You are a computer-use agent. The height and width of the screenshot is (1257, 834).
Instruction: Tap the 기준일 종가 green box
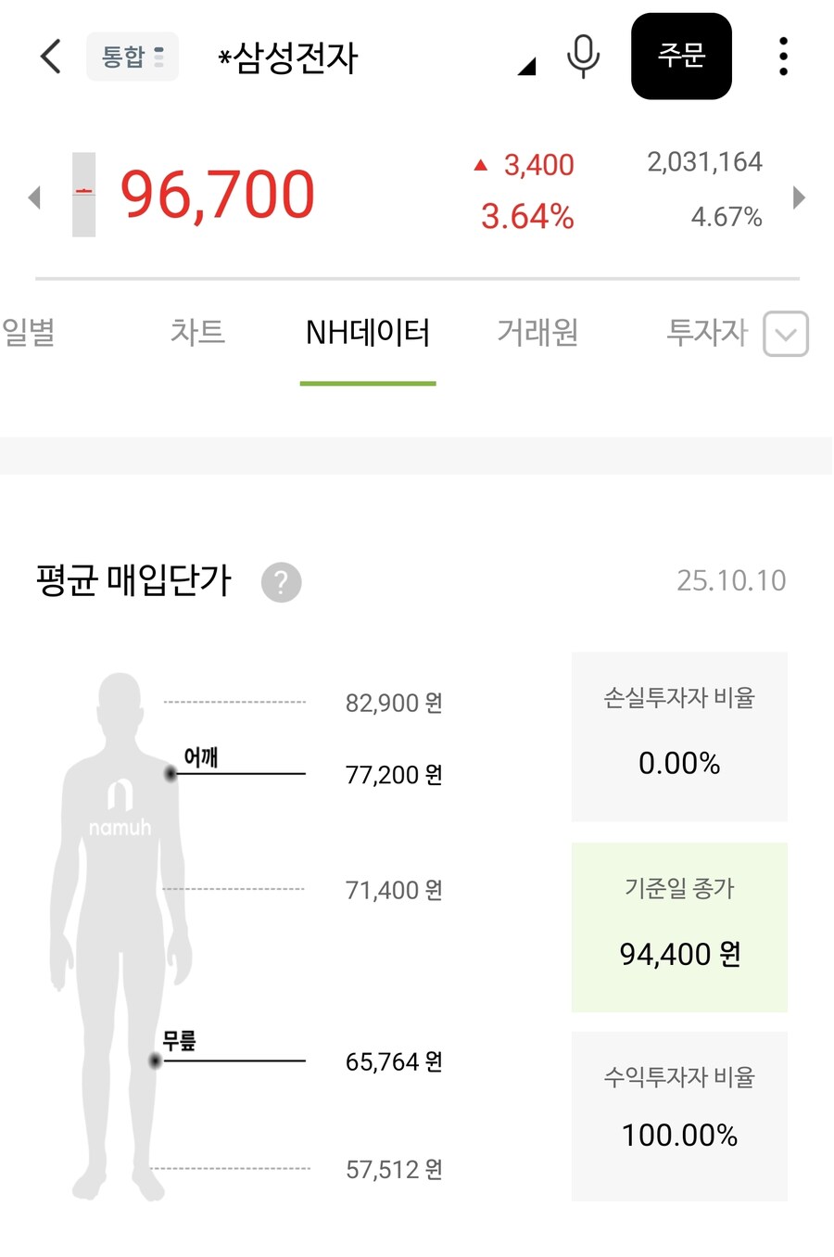[679, 927]
